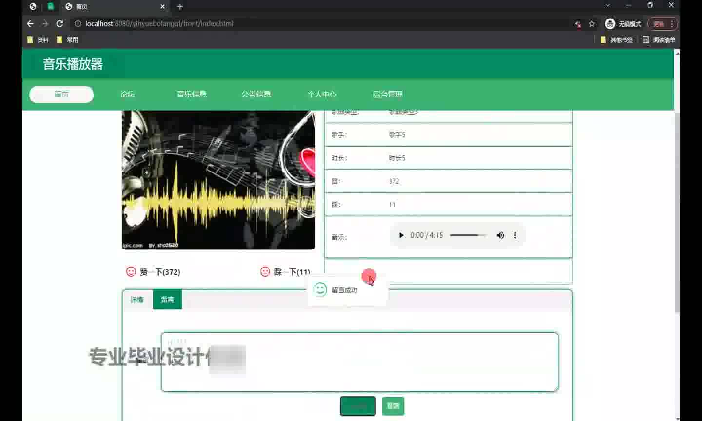This screenshot has height=421, width=702.
Task: View site information for localhost
Action: pos(78,24)
